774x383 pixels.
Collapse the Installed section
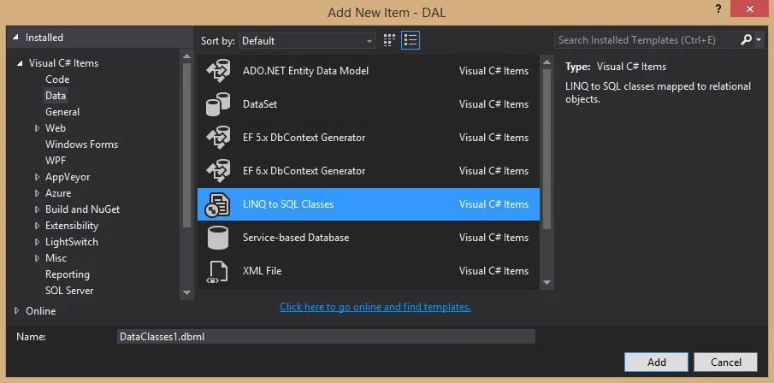tap(16, 38)
